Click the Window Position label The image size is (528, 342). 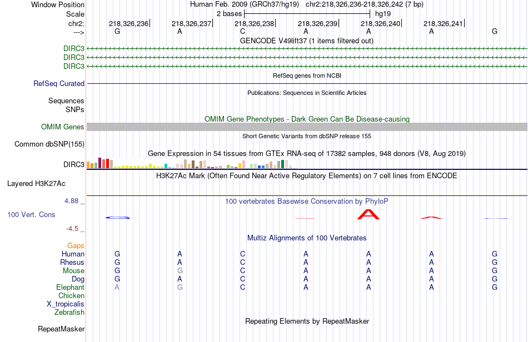[58, 4]
